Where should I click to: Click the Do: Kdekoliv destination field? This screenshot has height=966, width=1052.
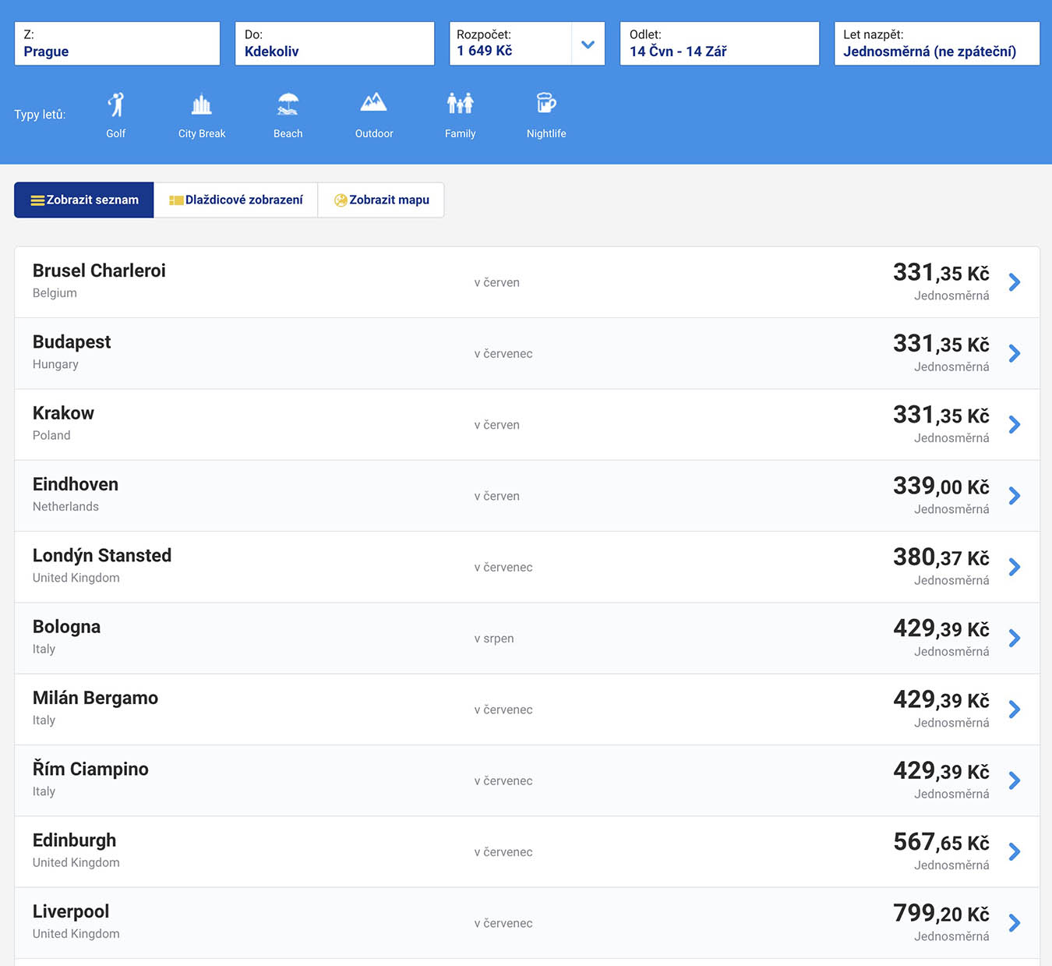[335, 44]
